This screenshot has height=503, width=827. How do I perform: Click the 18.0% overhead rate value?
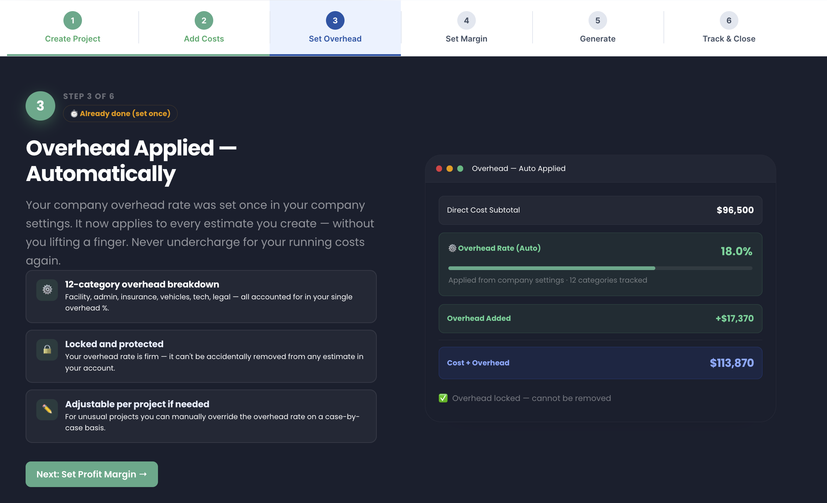click(737, 251)
